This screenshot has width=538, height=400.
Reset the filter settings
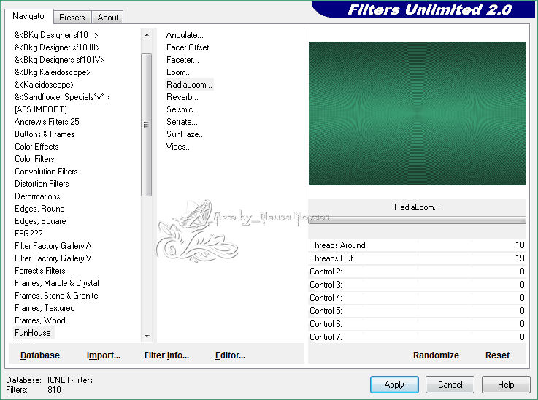(497, 355)
